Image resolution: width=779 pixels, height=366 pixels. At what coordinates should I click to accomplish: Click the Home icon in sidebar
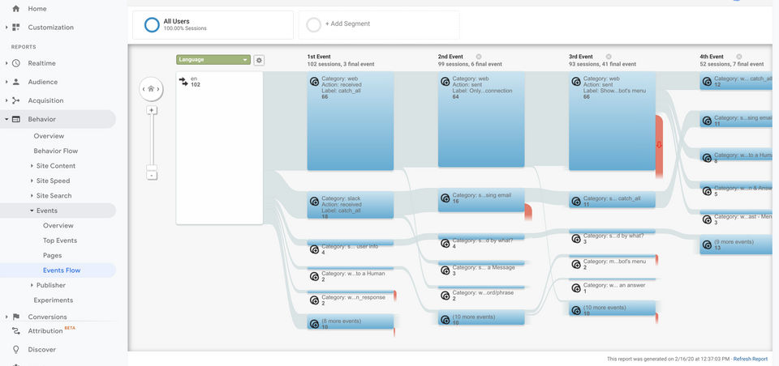15,8
